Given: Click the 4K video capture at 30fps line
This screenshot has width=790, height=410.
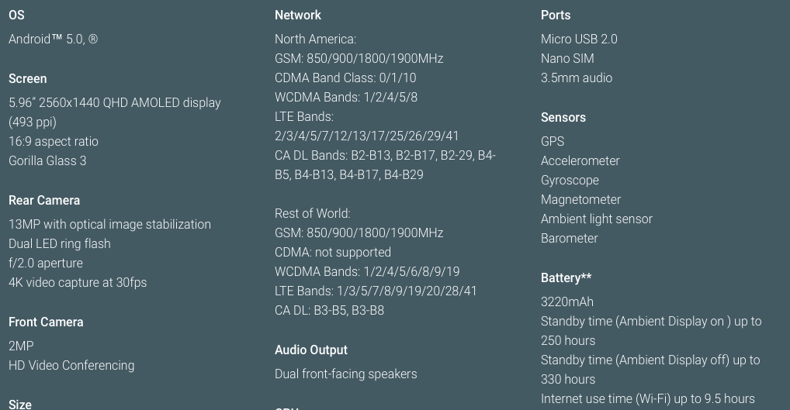Looking at the screenshot, I should tap(78, 283).
